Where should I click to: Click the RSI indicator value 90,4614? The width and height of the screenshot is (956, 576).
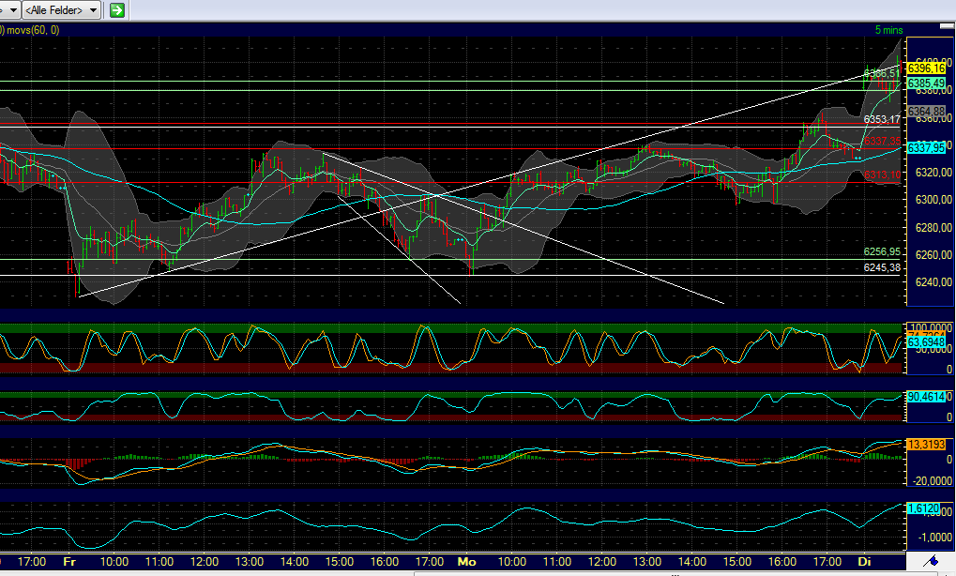927,399
